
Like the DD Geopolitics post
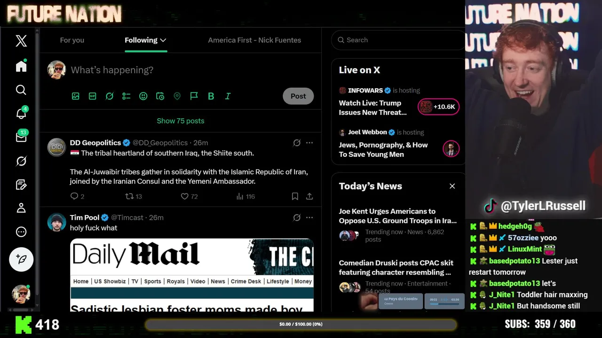tap(190, 196)
